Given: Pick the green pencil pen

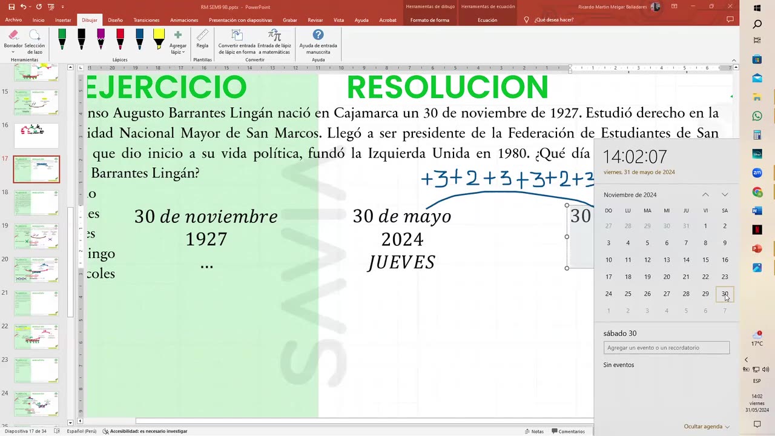Looking at the screenshot, I should [x=62, y=40].
